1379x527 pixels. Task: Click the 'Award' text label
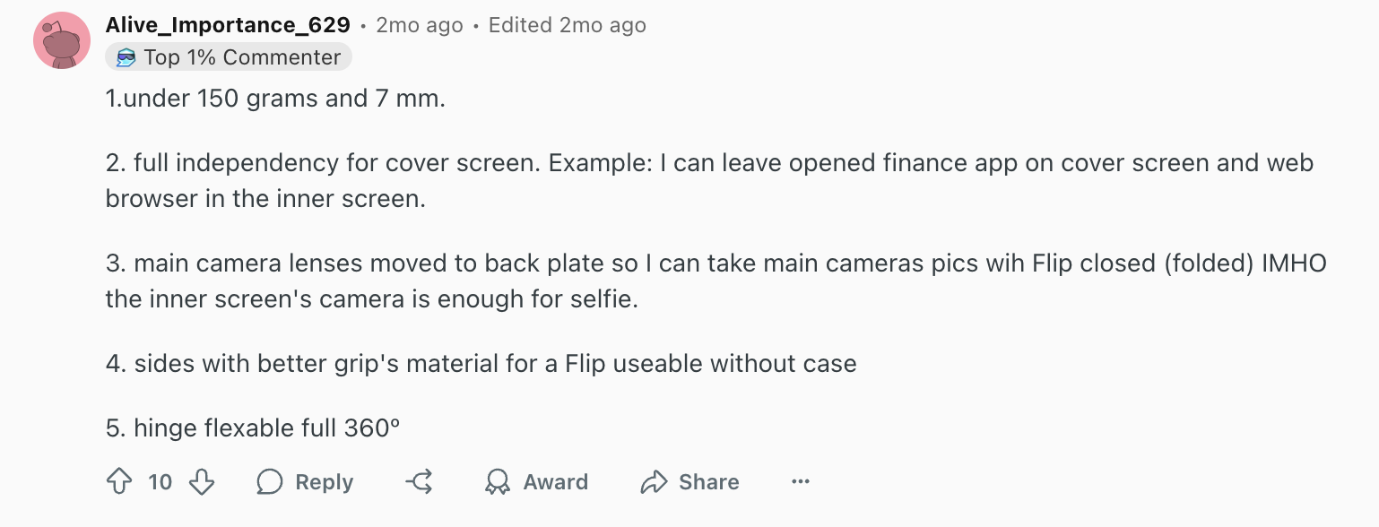[x=556, y=482]
